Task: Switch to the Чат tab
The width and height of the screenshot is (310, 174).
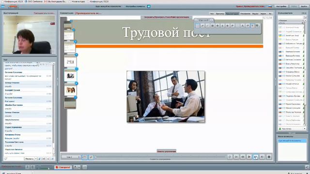Action: pyautogui.click(x=212, y=14)
